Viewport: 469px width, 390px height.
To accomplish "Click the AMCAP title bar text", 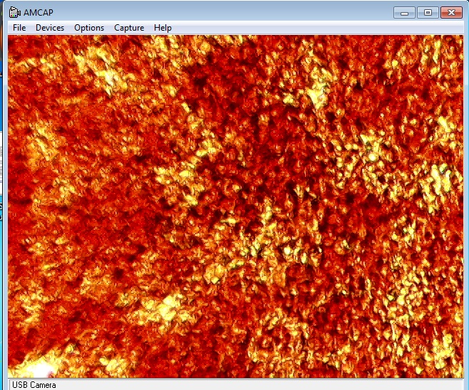I will coord(40,12).
